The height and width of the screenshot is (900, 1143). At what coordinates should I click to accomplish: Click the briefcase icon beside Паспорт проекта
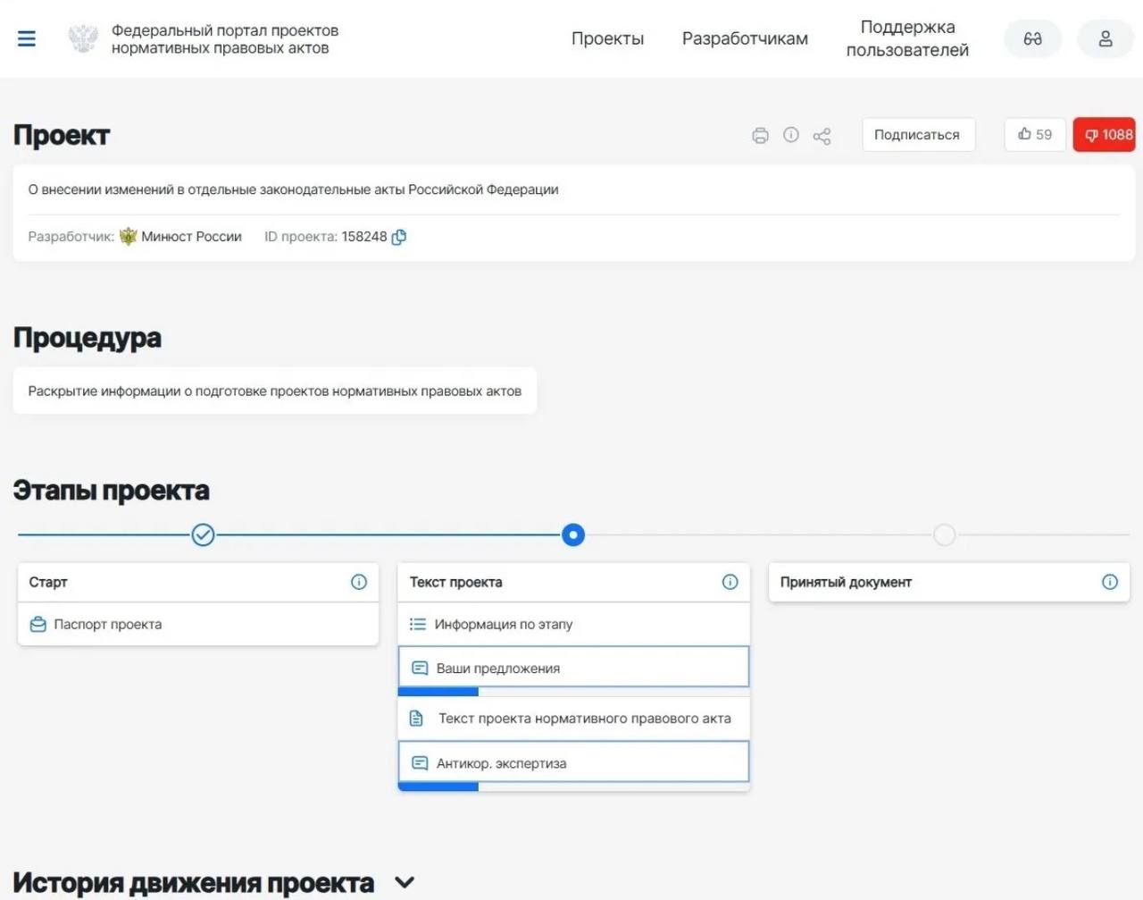click(38, 624)
